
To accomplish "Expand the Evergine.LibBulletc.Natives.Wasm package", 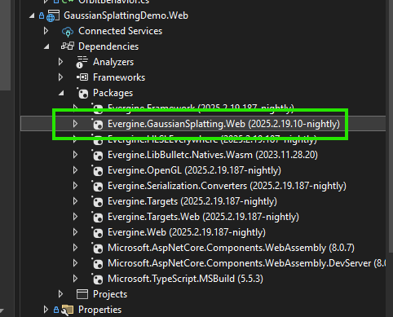I will pos(75,155).
